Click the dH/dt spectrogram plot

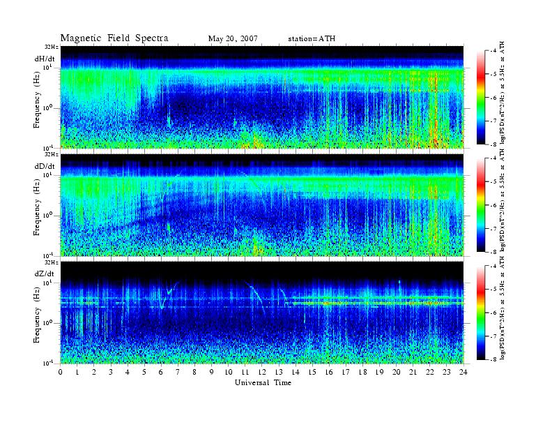262,97
